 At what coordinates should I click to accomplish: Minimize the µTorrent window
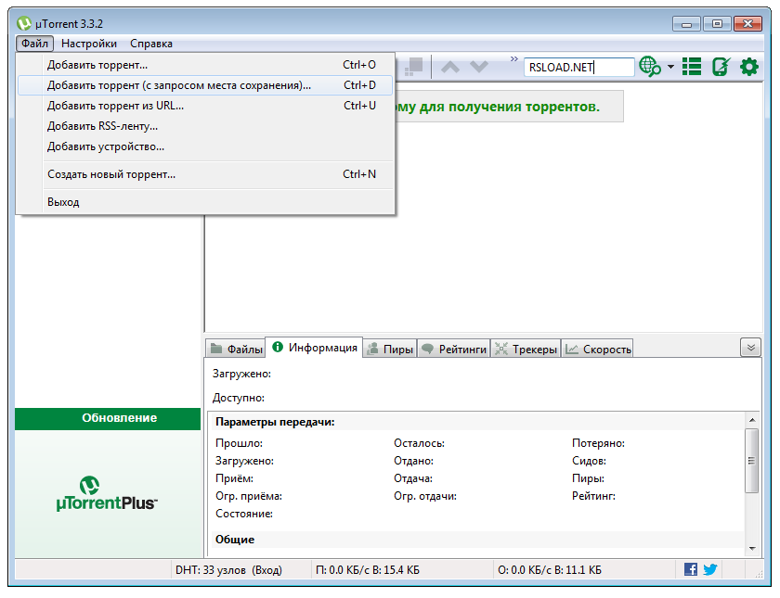[x=686, y=24]
